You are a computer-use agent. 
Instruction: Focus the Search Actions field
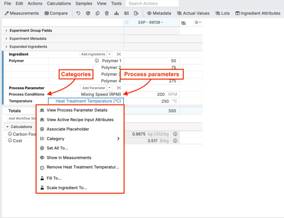click(x=152, y=3)
